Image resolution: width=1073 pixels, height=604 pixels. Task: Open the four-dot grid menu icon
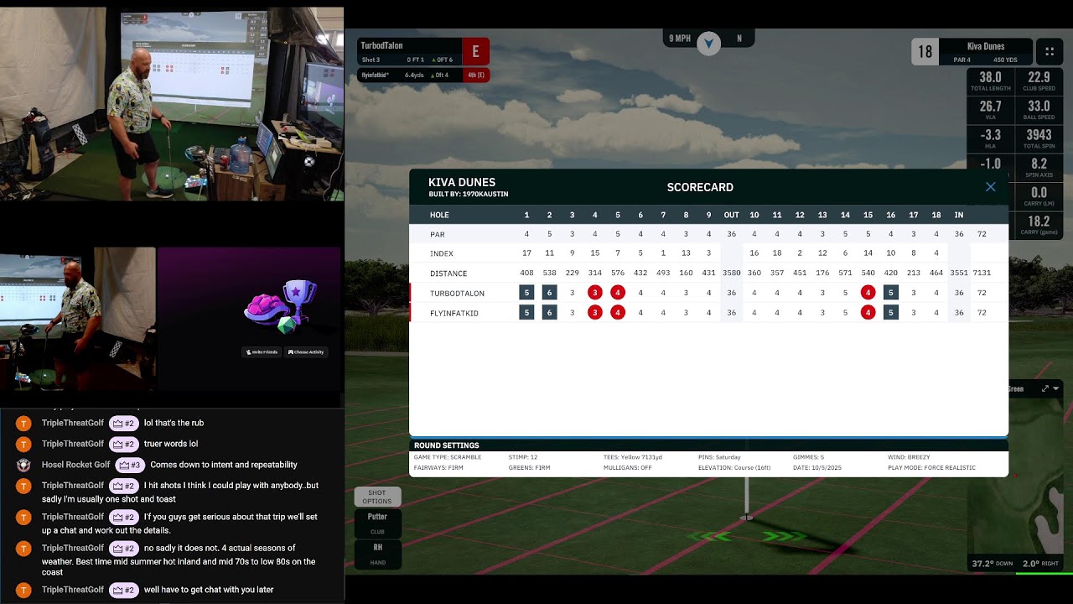tap(1049, 51)
